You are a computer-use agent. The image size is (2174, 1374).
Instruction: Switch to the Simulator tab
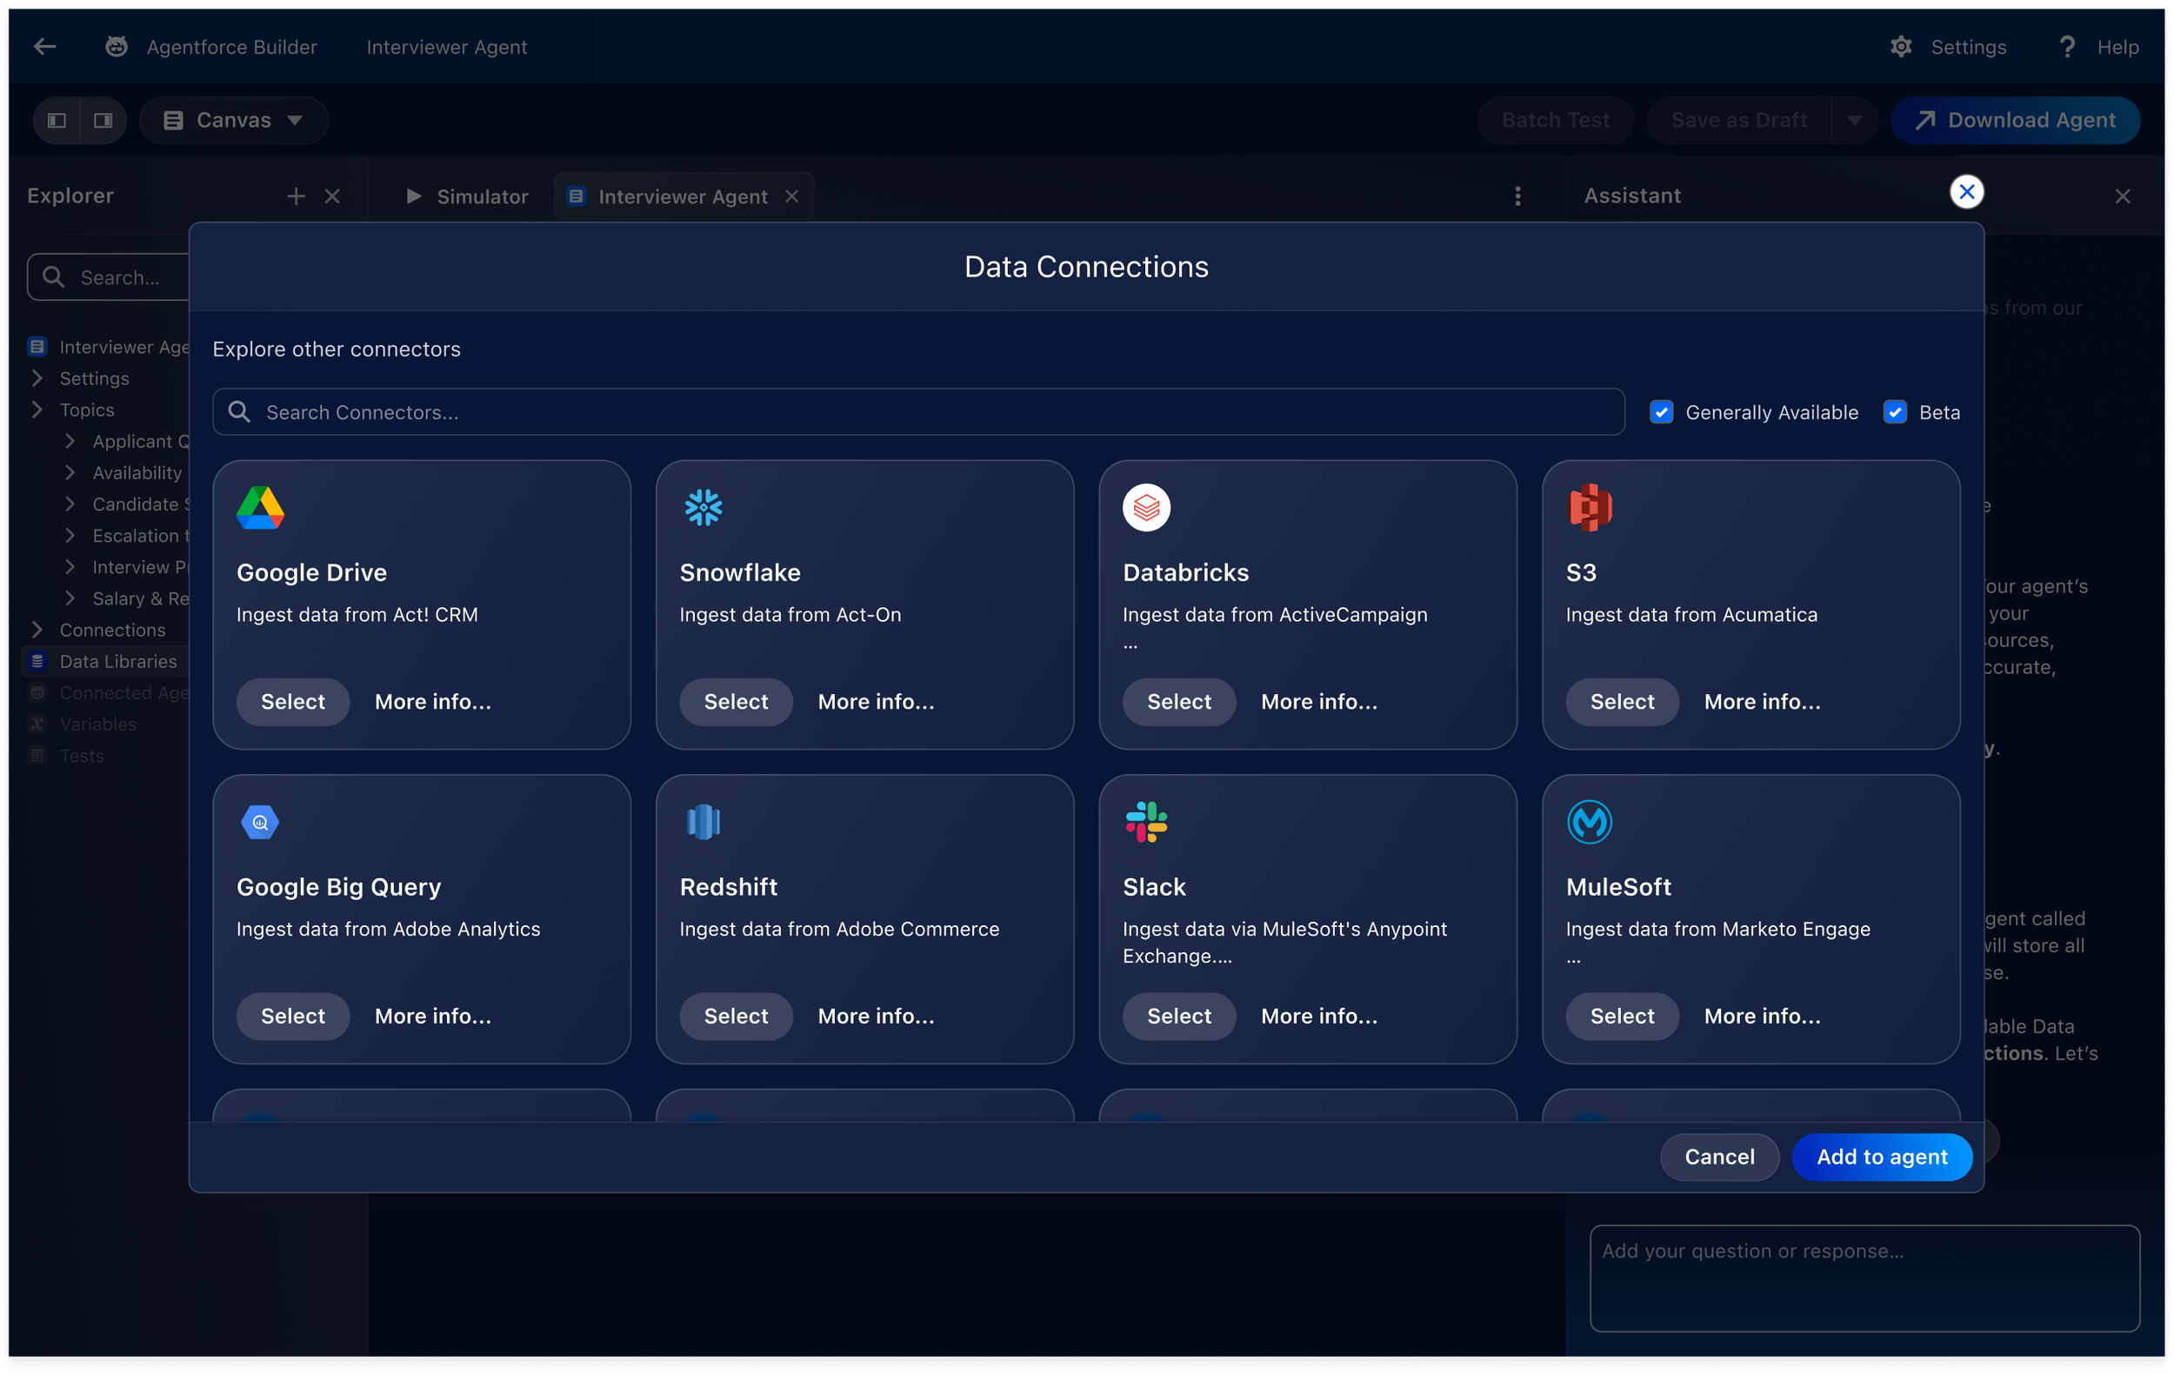pos(467,196)
